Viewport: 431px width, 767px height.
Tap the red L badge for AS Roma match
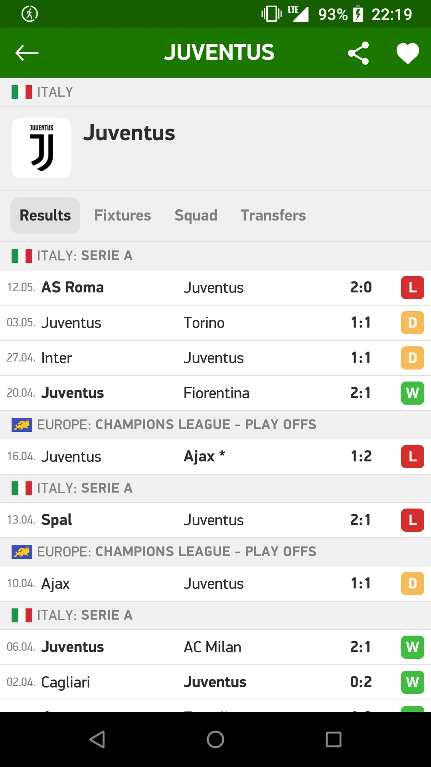[x=412, y=288]
